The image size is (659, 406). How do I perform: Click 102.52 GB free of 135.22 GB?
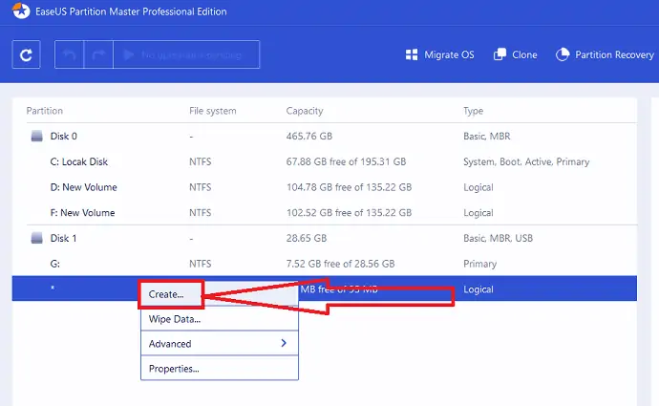coord(350,213)
